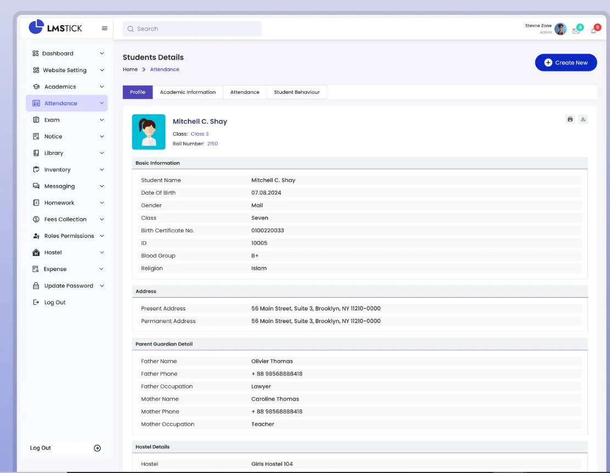Switch to the Academic Information tab
This screenshot has height=473, width=610.
(187, 92)
